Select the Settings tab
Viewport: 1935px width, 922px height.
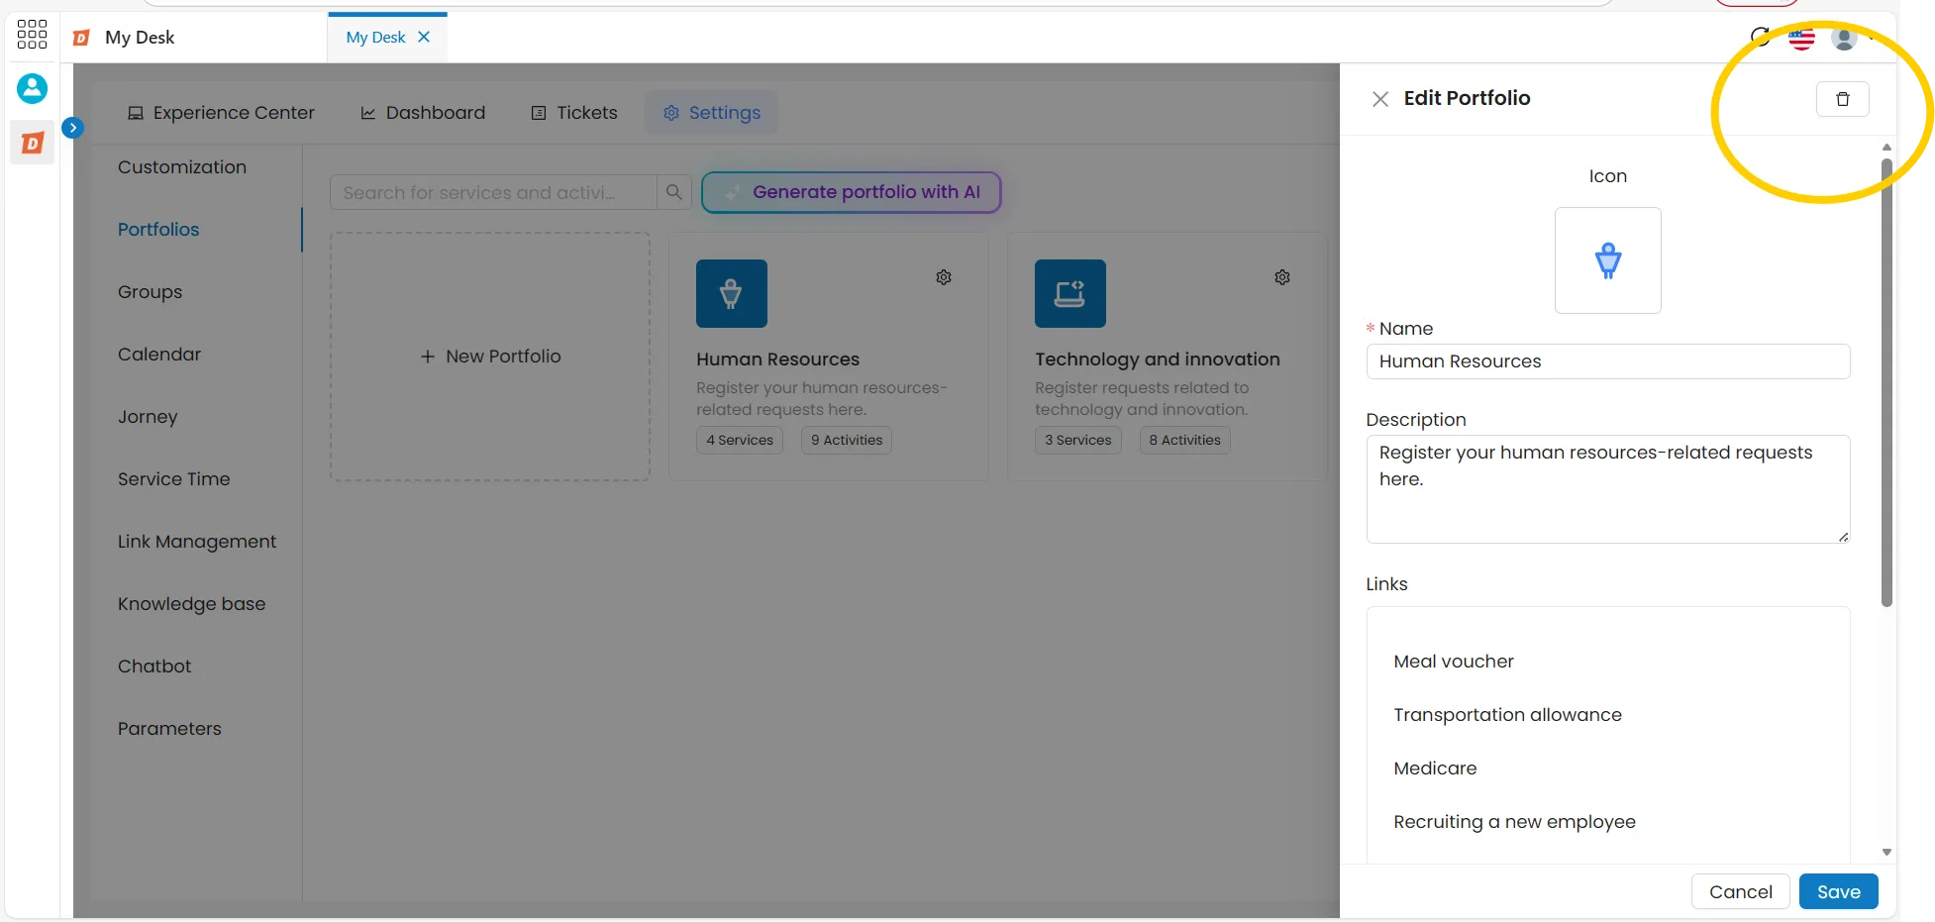[711, 113]
